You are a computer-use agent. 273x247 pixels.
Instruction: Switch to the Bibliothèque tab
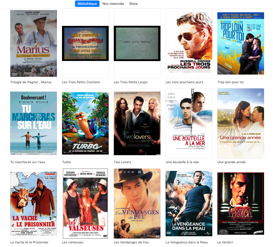click(x=87, y=4)
